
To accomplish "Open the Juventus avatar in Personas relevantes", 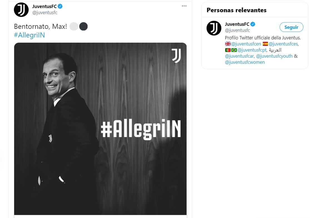I will (214, 28).
